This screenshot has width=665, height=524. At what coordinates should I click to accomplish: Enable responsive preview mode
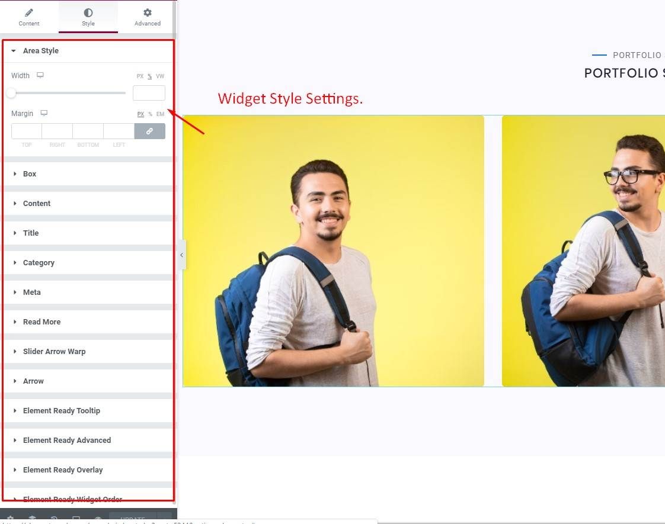[x=76, y=518]
